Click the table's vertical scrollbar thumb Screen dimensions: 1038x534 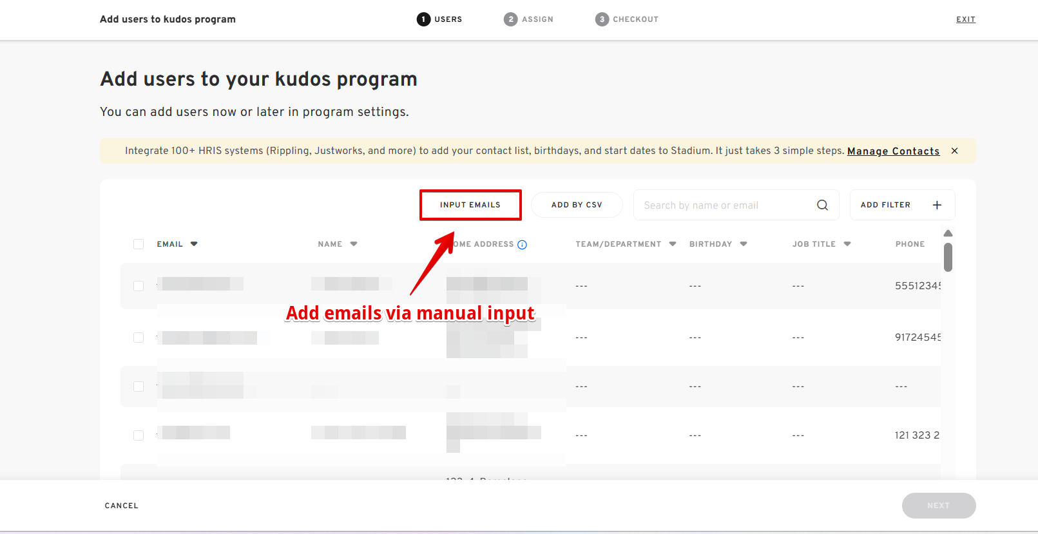[x=948, y=257]
